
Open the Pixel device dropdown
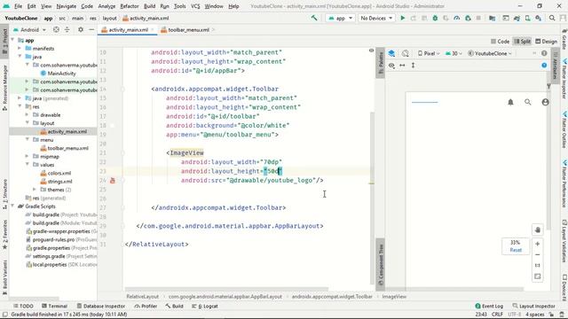click(429, 53)
